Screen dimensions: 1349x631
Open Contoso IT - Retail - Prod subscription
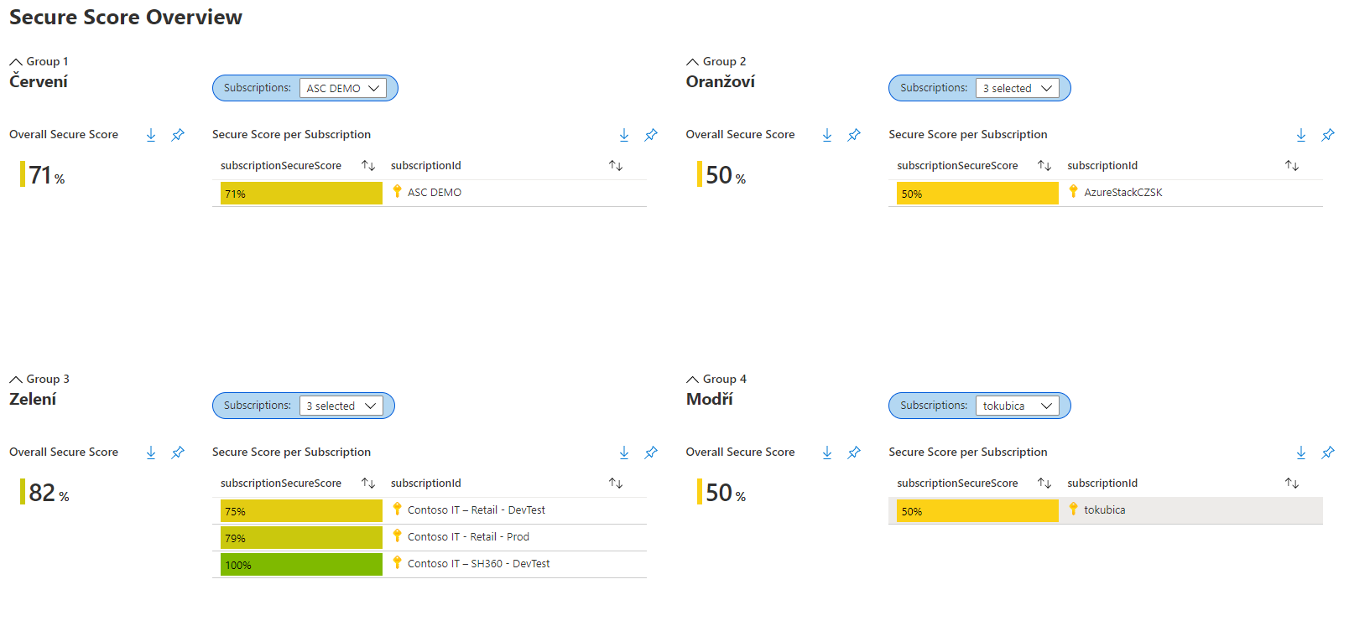pos(468,537)
